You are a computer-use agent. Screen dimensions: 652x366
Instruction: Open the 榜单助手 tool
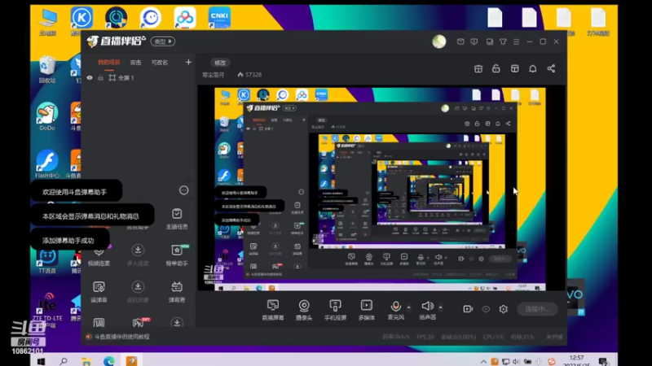point(177,255)
